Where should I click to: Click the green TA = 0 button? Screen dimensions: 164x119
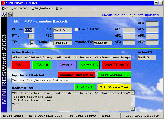(x=42, y=65)
